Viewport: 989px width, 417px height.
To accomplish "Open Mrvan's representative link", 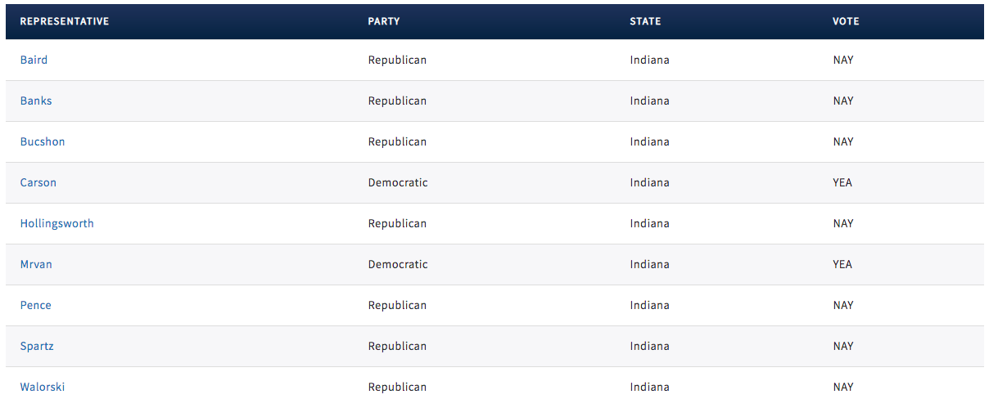I will [36, 264].
